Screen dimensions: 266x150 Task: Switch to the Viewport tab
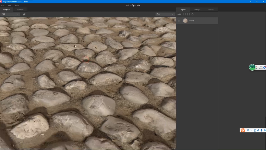(x=6, y=10)
